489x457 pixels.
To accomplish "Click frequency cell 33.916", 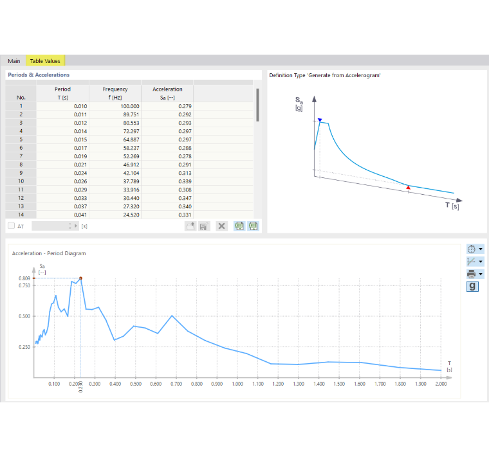I will tap(115, 190).
